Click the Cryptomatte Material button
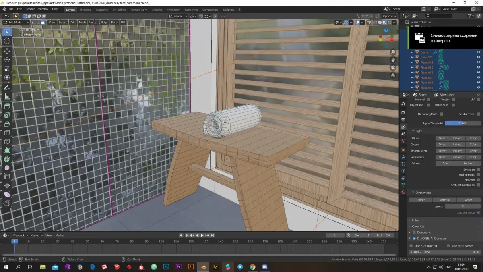The image size is (483, 272). pyautogui.click(x=444, y=200)
